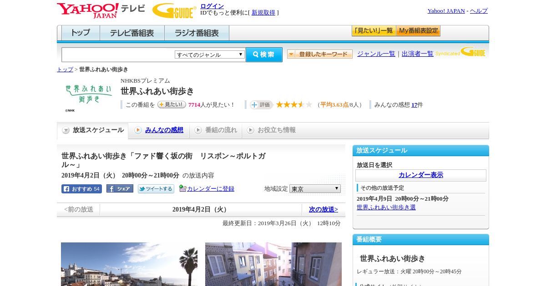Screen dimensions: 546x286
Task: Click the search keyword input field
Action: click(118, 54)
